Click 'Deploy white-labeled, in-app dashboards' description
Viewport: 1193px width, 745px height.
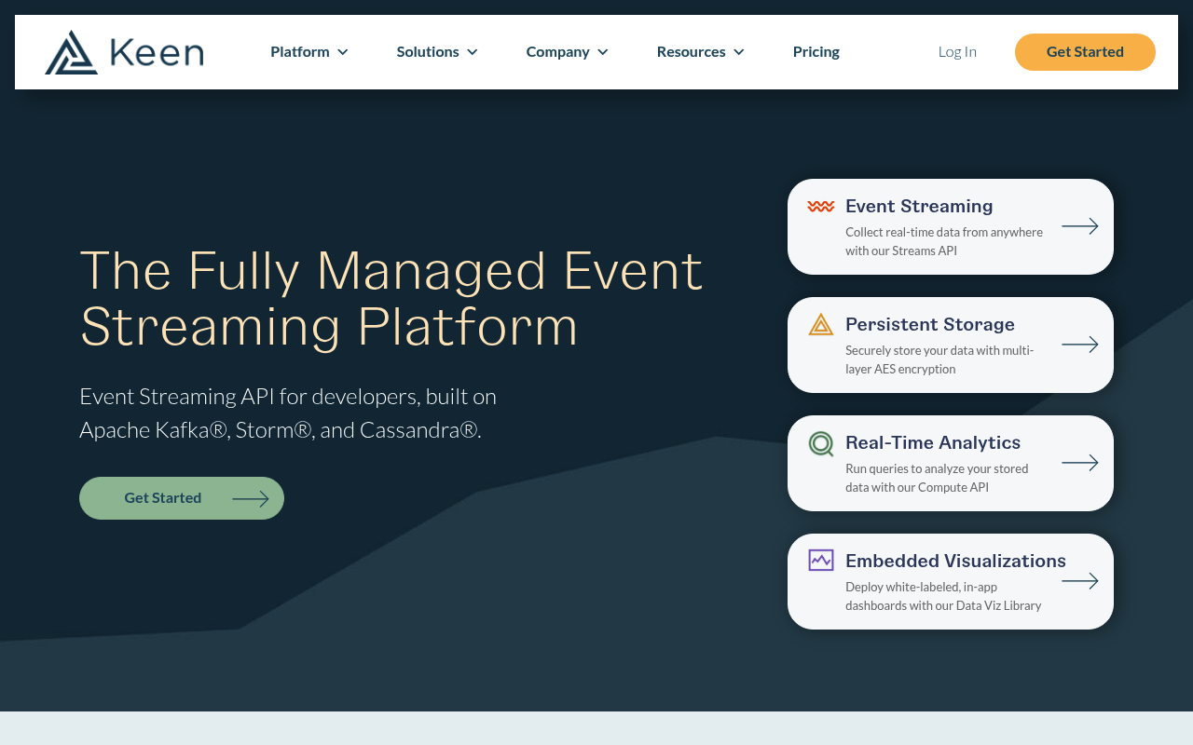click(943, 596)
